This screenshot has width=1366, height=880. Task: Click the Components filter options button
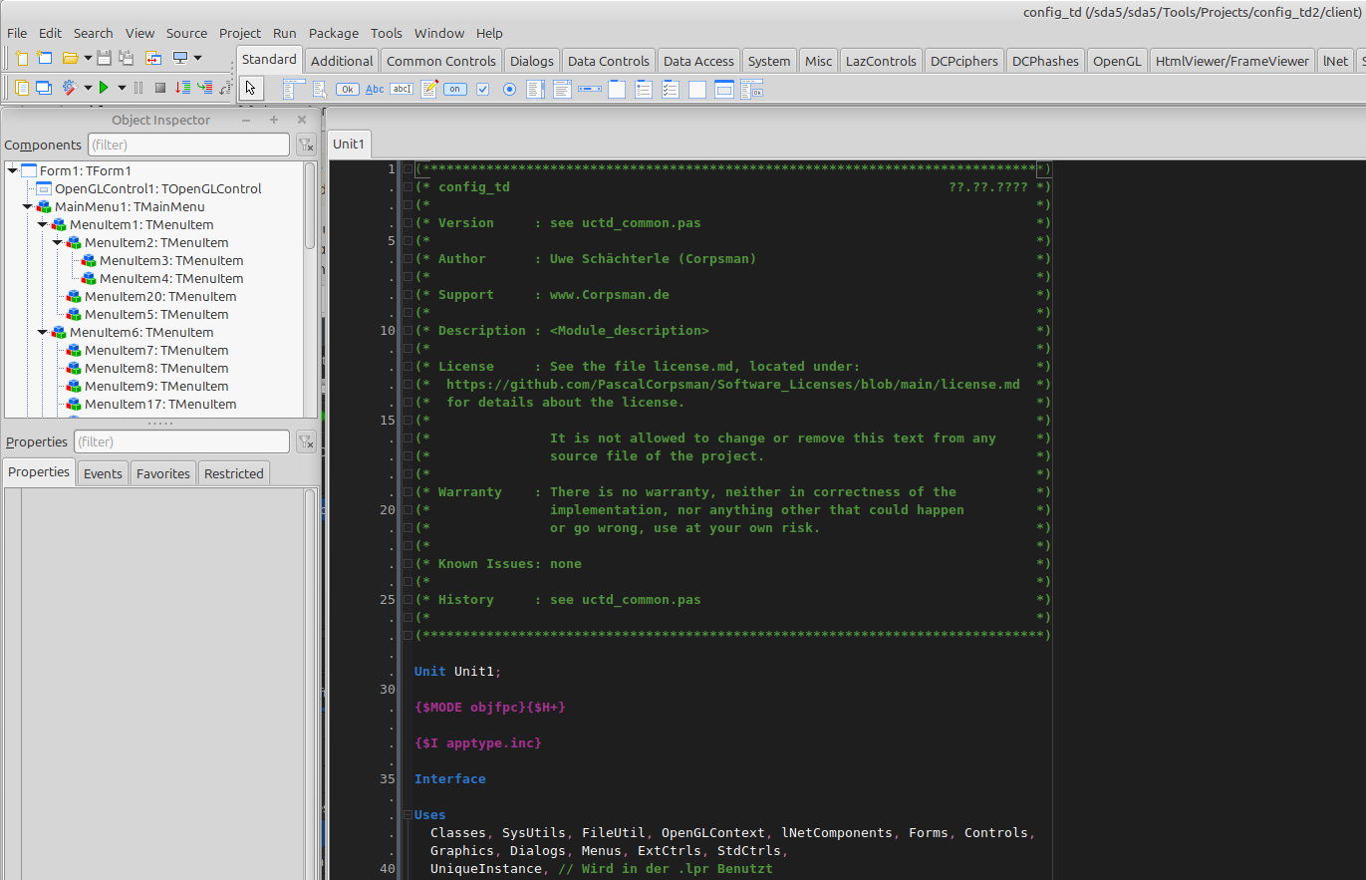click(306, 146)
